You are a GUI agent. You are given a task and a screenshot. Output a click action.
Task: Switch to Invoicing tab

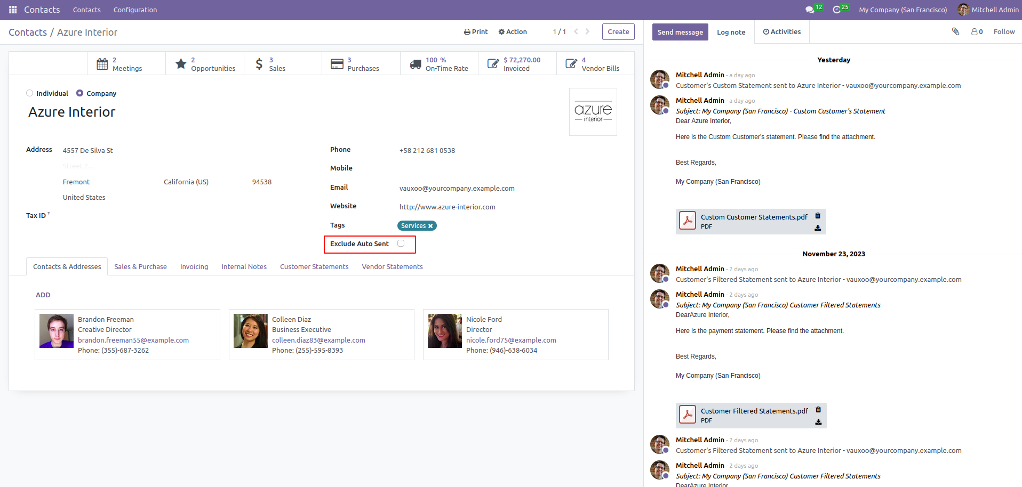[x=194, y=266]
